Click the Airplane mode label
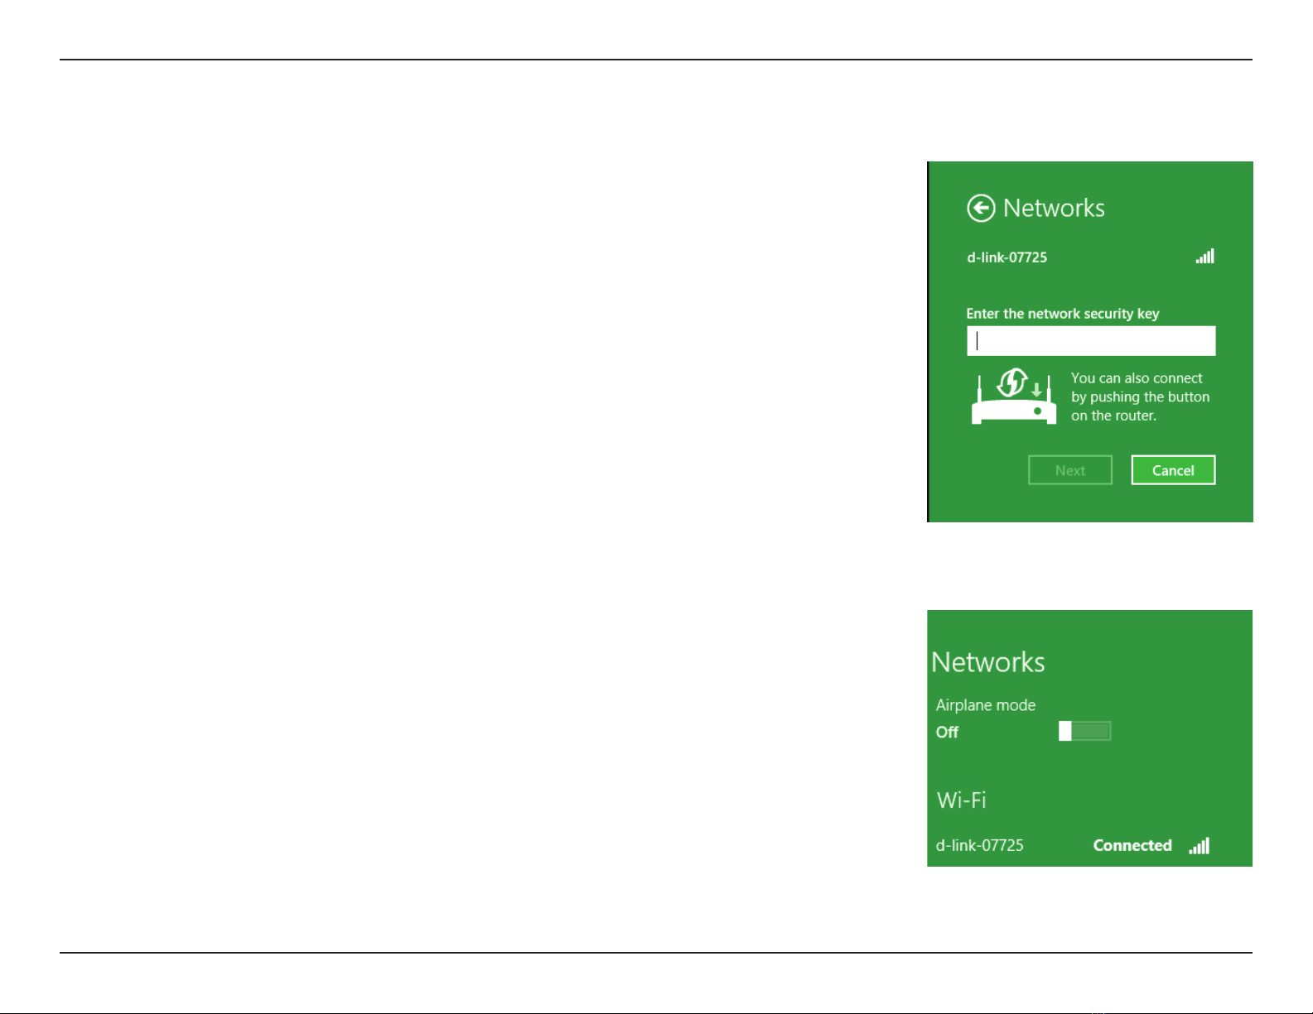This screenshot has width=1313, height=1014. (x=986, y=705)
